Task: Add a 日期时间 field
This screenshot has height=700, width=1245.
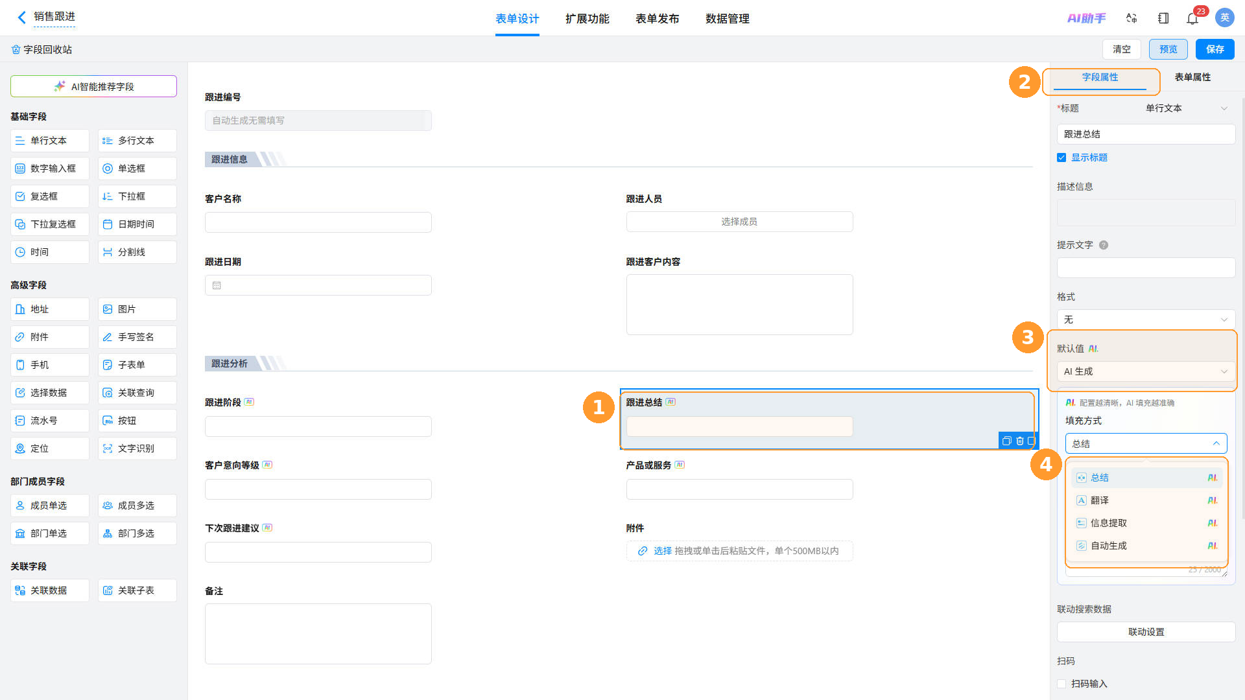Action: tap(137, 224)
